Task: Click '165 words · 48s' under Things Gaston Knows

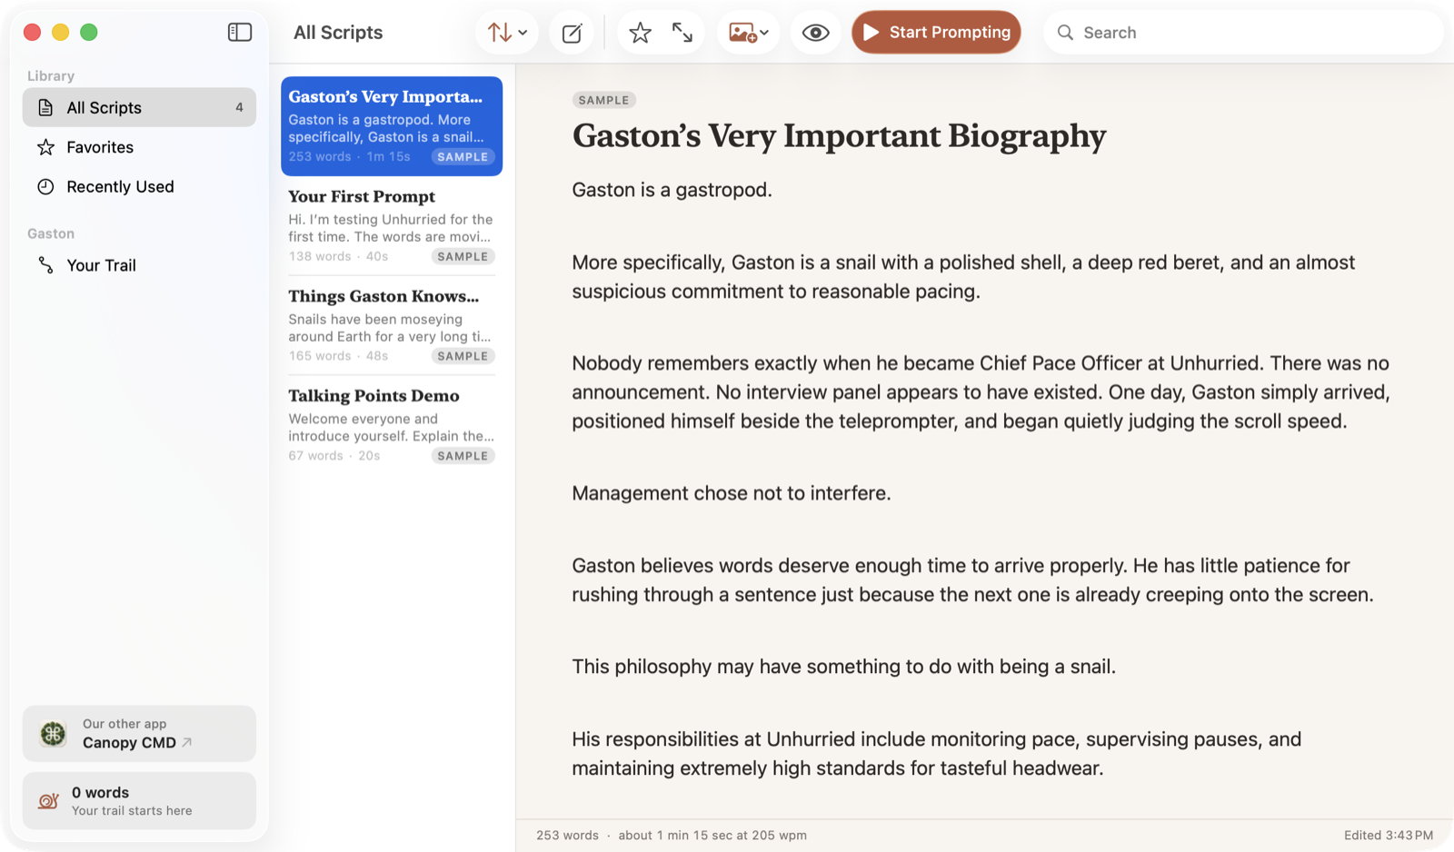Action: [338, 356]
